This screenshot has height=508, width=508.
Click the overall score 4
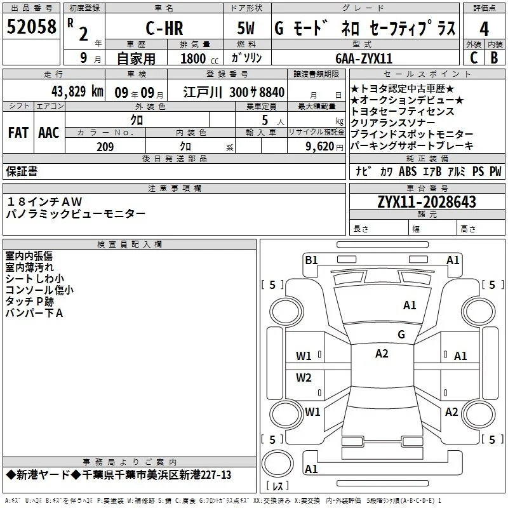point(484,29)
